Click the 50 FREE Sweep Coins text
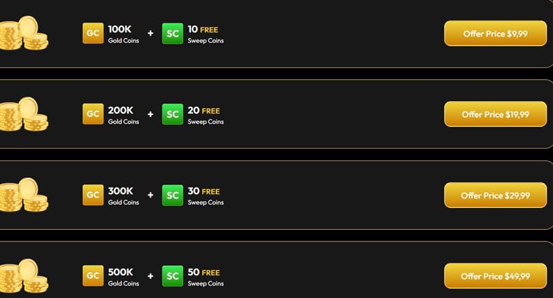 [x=205, y=276]
